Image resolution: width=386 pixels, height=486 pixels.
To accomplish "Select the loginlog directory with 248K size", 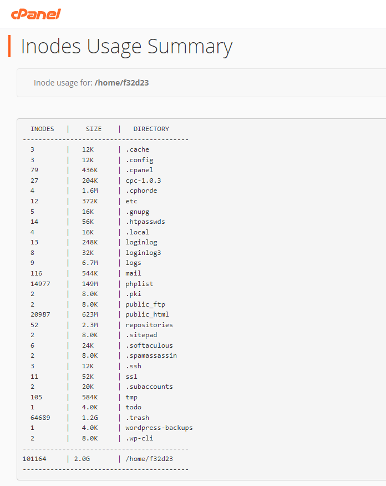I will 141,242.
